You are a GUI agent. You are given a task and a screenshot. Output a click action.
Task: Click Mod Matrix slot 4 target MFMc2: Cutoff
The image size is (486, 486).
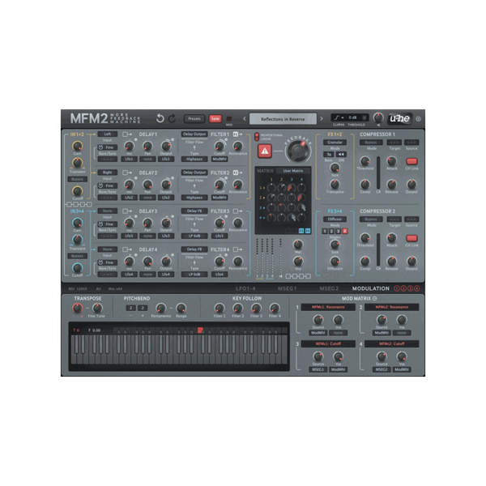click(392, 343)
